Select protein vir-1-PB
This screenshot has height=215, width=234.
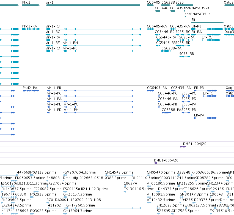[54, 88]
